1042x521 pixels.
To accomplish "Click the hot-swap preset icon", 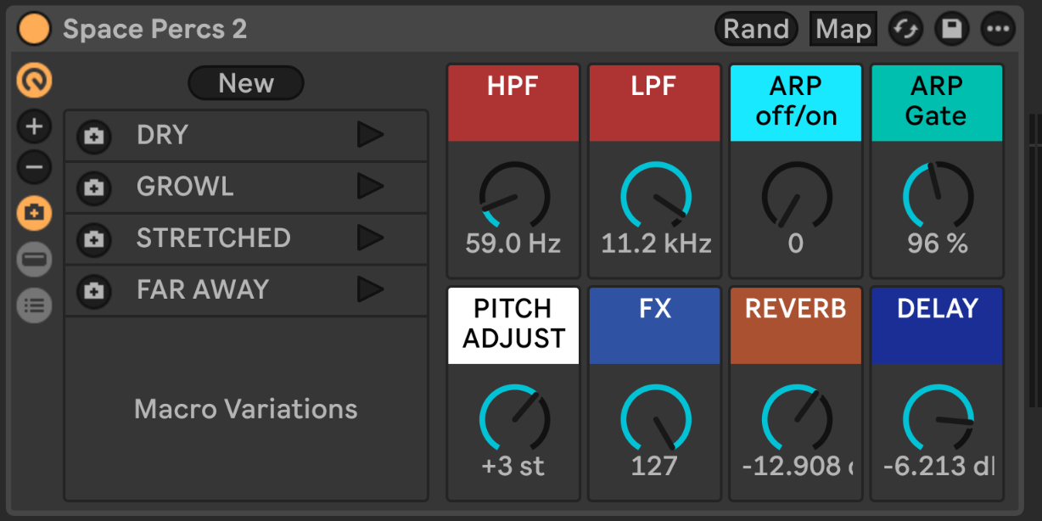I will pos(905,30).
